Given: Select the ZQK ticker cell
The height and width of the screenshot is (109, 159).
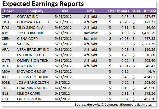Looking at the screenshot, I should point(5,99).
